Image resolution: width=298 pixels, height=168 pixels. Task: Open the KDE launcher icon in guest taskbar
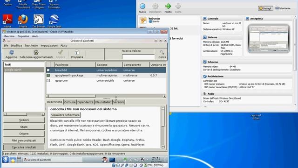[x=5, y=160]
